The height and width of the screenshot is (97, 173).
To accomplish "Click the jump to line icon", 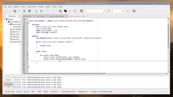I will pyautogui.click(x=128, y=11).
